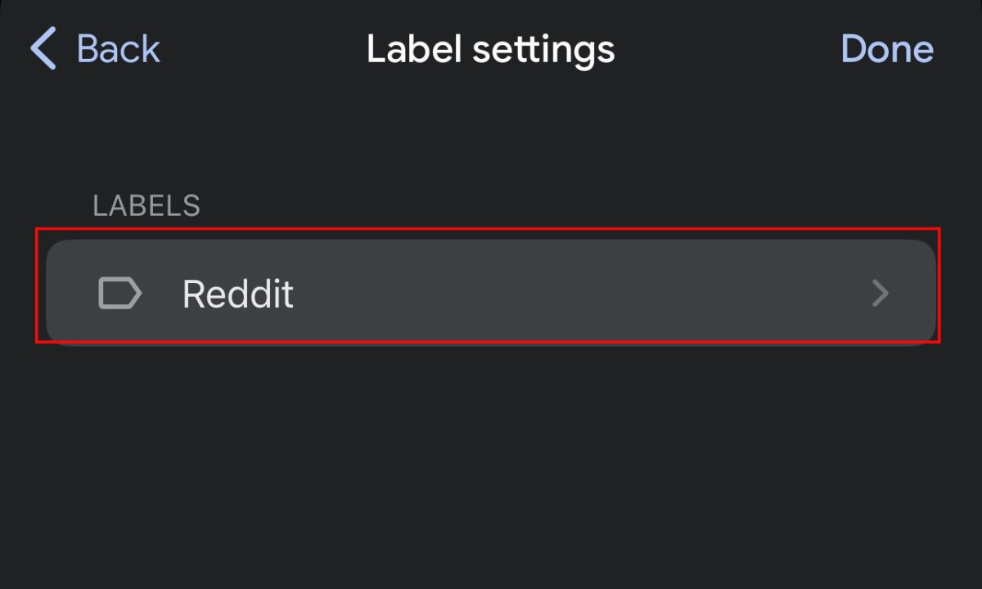This screenshot has width=982, height=589.
Task: Confirm changes with the Done button
Action: [x=887, y=48]
